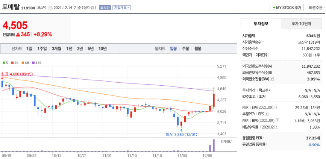Click the red 20-day average legend swatch
Screen dimensions: 326x159
coord(12,62)
